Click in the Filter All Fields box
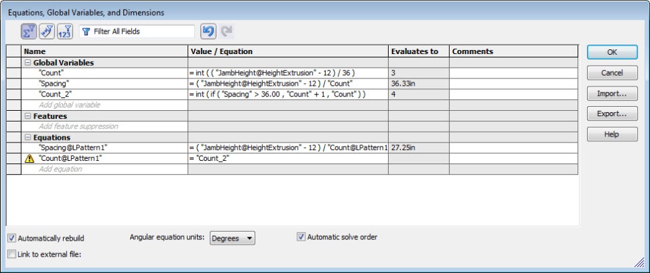The width and height of the screenshot is (650, 273). pyautogui.click(x=137, y=32)
